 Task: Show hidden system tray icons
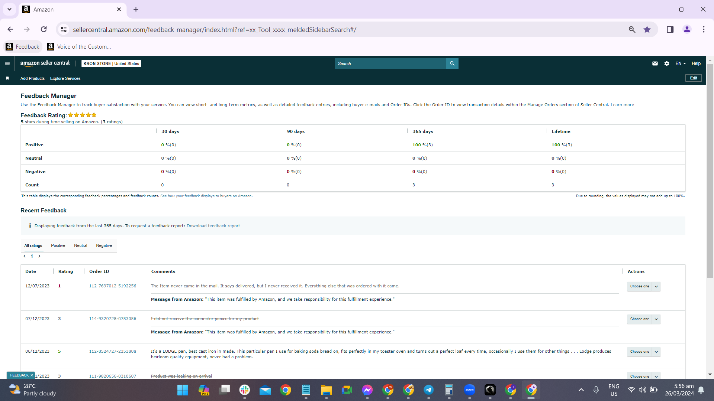coord(581,390)
